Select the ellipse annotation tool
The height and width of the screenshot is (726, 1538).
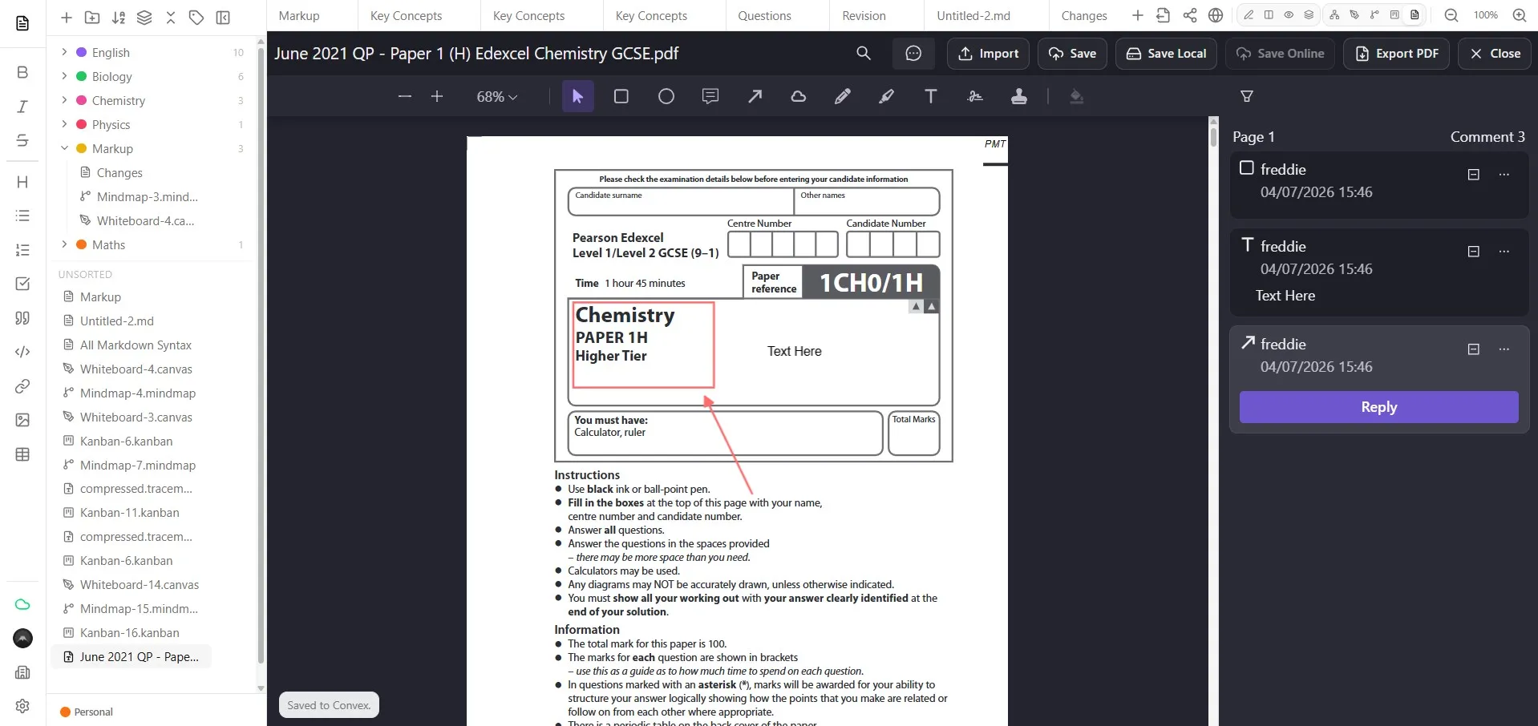(x=666, y=96)
